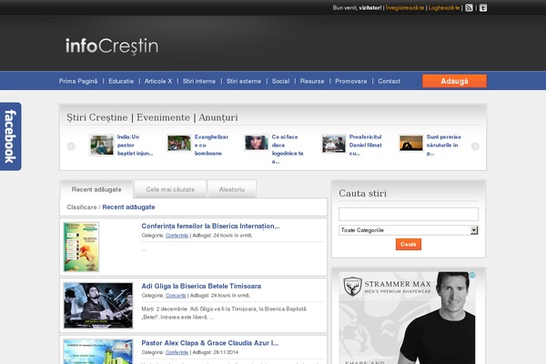Click the Strammer Max advertisement banner
The image size is (546, 364).
tap(407, 318)
